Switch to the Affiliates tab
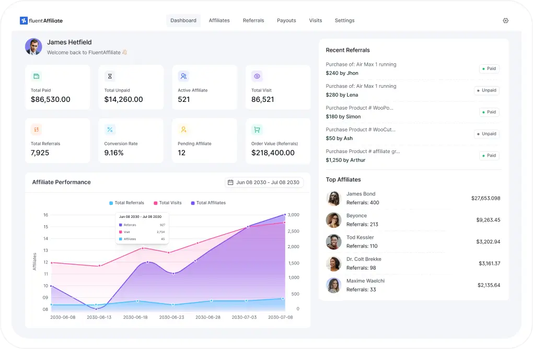 pyautogui.click(x=219, y=20)
